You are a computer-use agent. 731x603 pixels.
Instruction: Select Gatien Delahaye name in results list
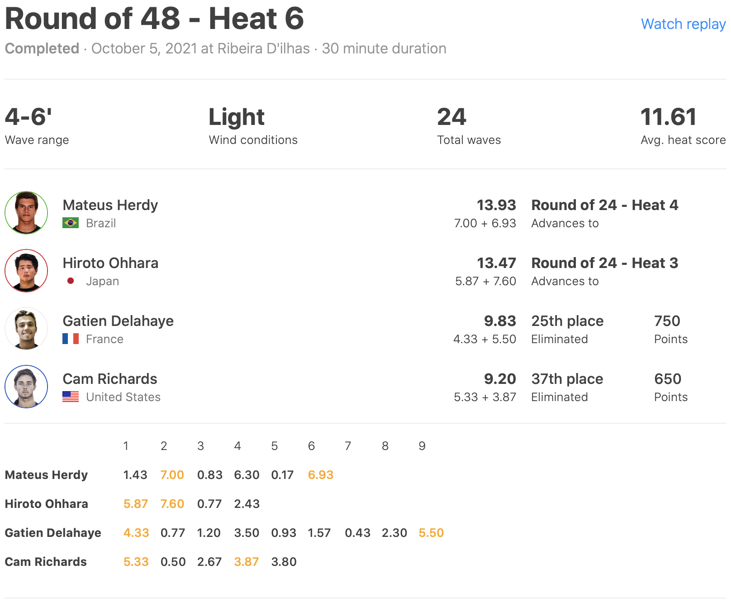coord(118,321)
